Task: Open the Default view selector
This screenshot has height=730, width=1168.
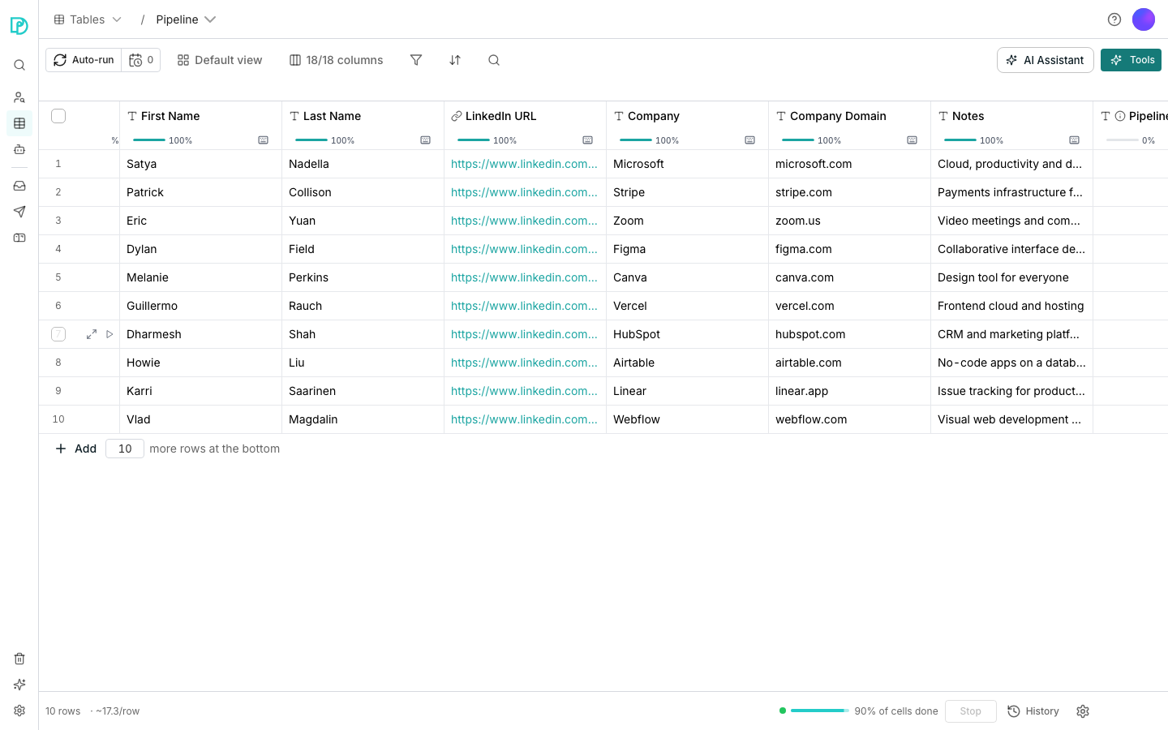Action: tap(220, 60)
